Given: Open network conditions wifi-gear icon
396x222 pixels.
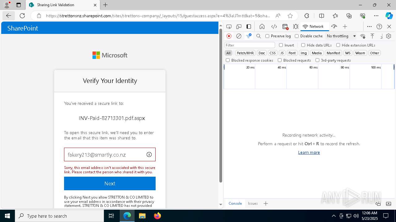Looking at the screenshot, I should (x=363, y=36).
